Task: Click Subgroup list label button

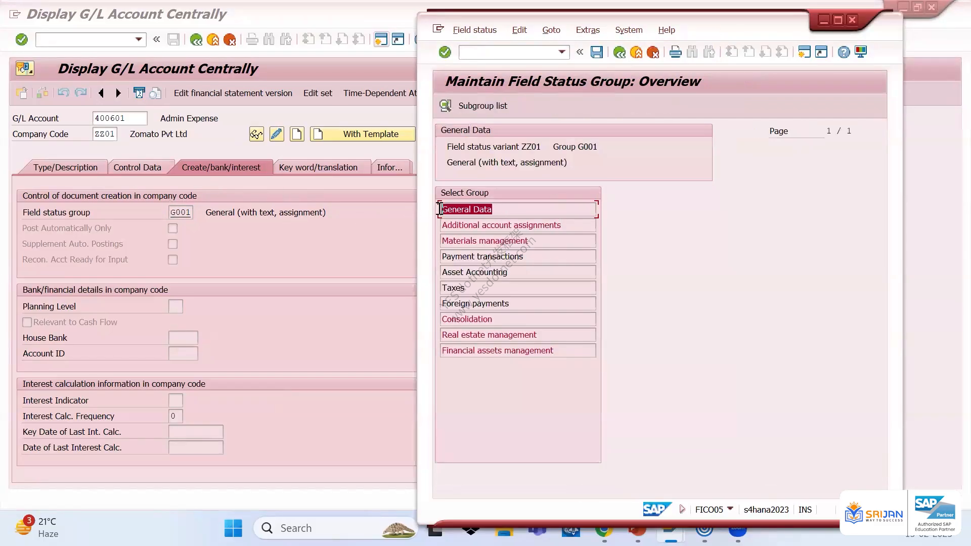Action: 482,106
